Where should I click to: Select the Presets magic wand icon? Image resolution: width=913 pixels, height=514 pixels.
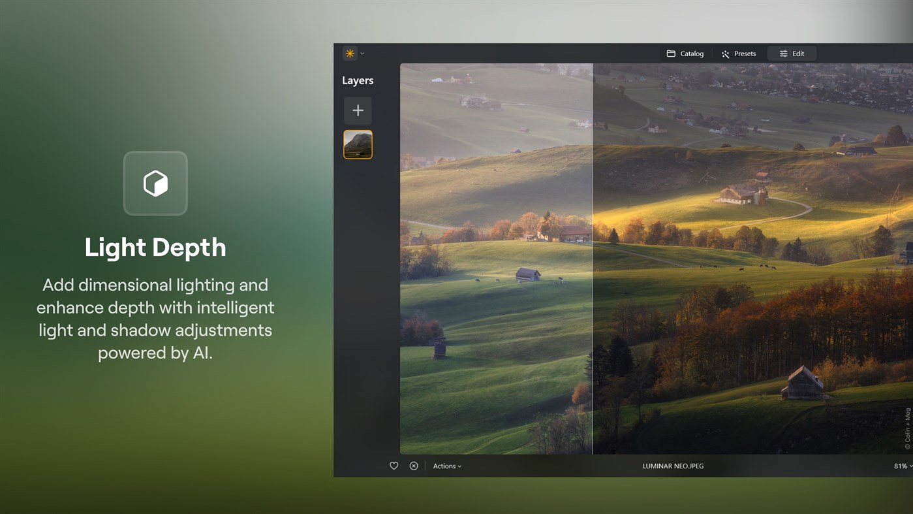724,53
